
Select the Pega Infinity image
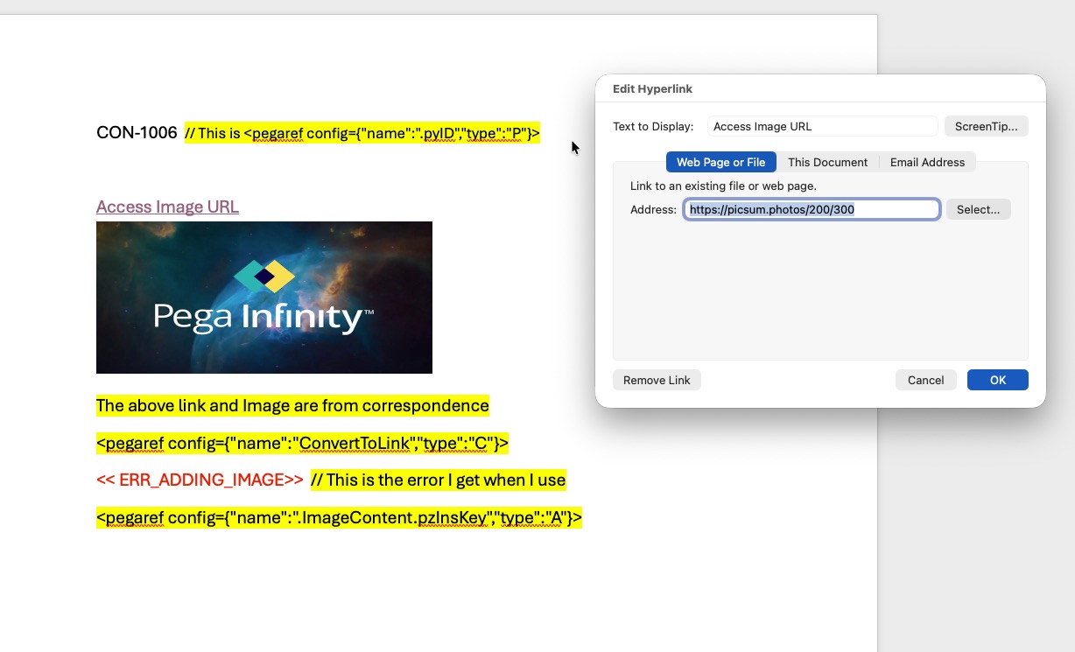(264, 298)
